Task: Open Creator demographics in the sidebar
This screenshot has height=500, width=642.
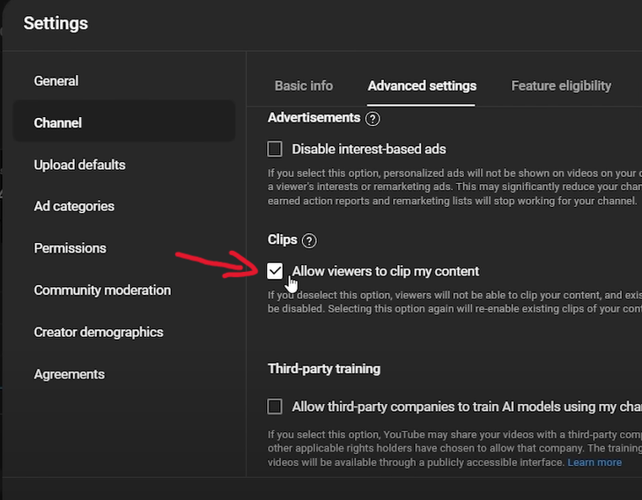Action: (99, 332)
